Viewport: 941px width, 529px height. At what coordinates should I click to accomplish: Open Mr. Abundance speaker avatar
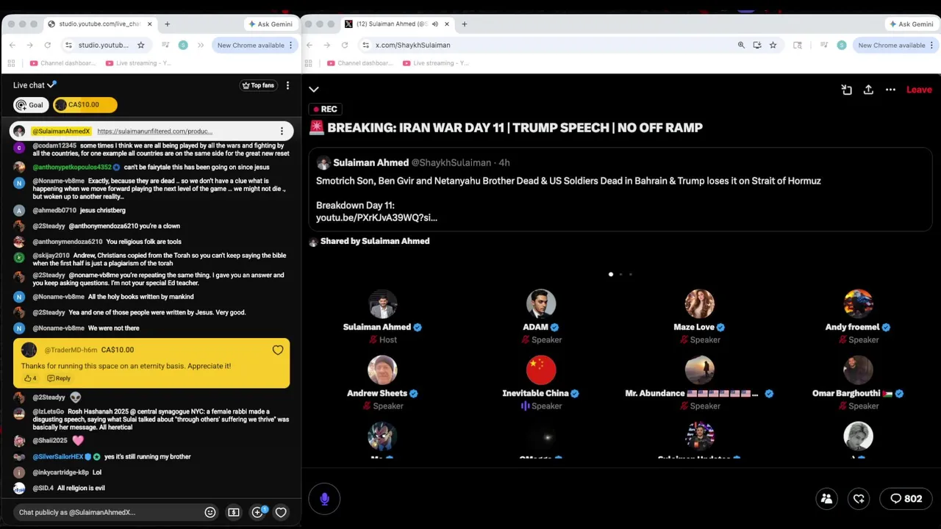(700, 370)
